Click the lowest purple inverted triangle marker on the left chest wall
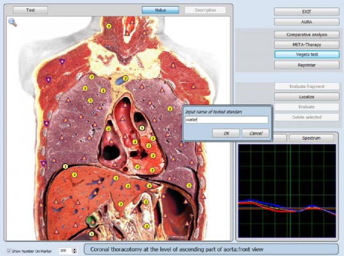 click(43, 164)
